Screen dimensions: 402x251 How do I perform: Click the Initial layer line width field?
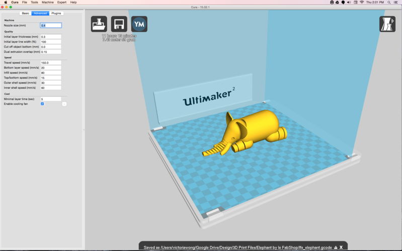[x=51, y=42]
